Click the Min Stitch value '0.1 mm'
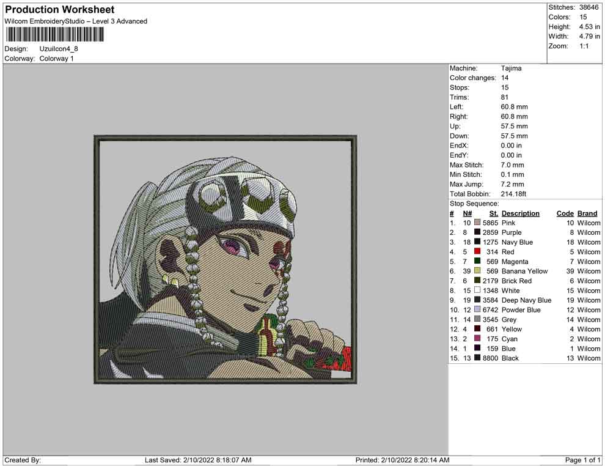The width and height of the screenshot is (605, 466). 512,174
